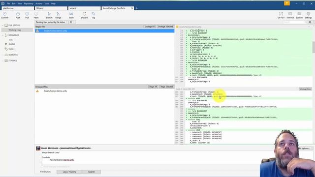The width and height of the screenshot is (315, 177).
Task: Click the diff file header demo.unity
Action: 190,27
